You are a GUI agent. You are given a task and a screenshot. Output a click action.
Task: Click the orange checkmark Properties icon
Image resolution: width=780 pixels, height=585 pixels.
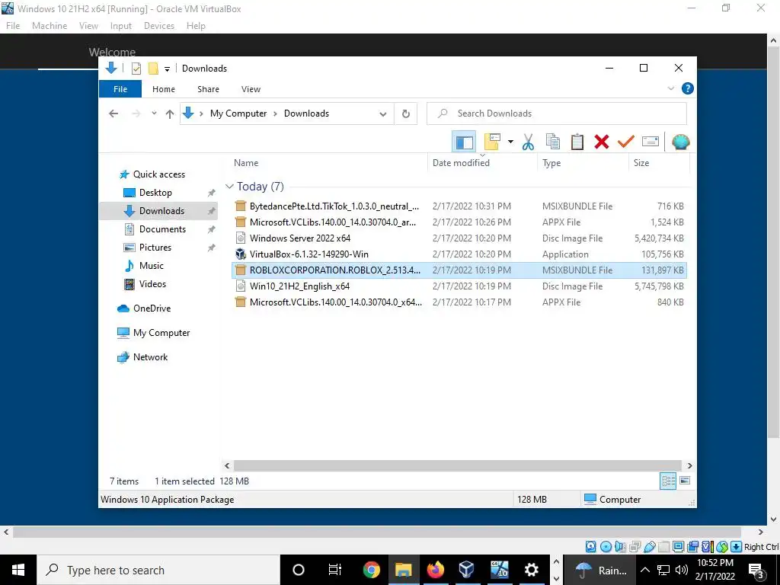[x=626, y=142]
